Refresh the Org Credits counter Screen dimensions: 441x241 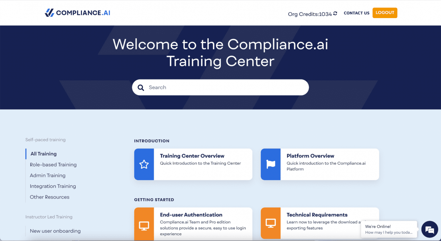pos(335,13)
